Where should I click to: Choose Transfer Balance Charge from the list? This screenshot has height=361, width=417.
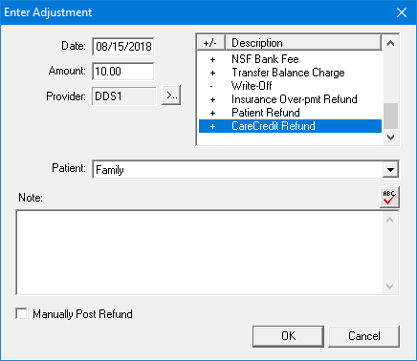point(290,73)
